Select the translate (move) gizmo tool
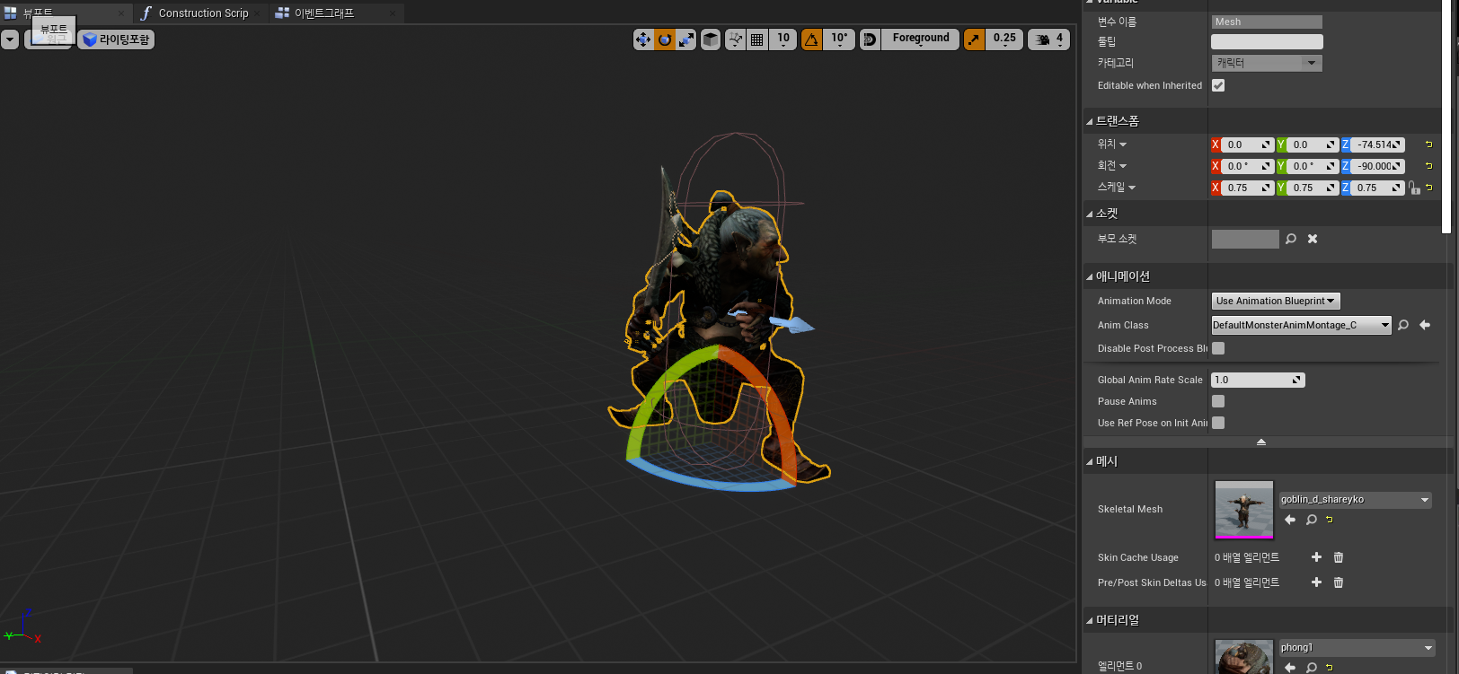This screenshot has height=674, width=1459. click(643, 39)
